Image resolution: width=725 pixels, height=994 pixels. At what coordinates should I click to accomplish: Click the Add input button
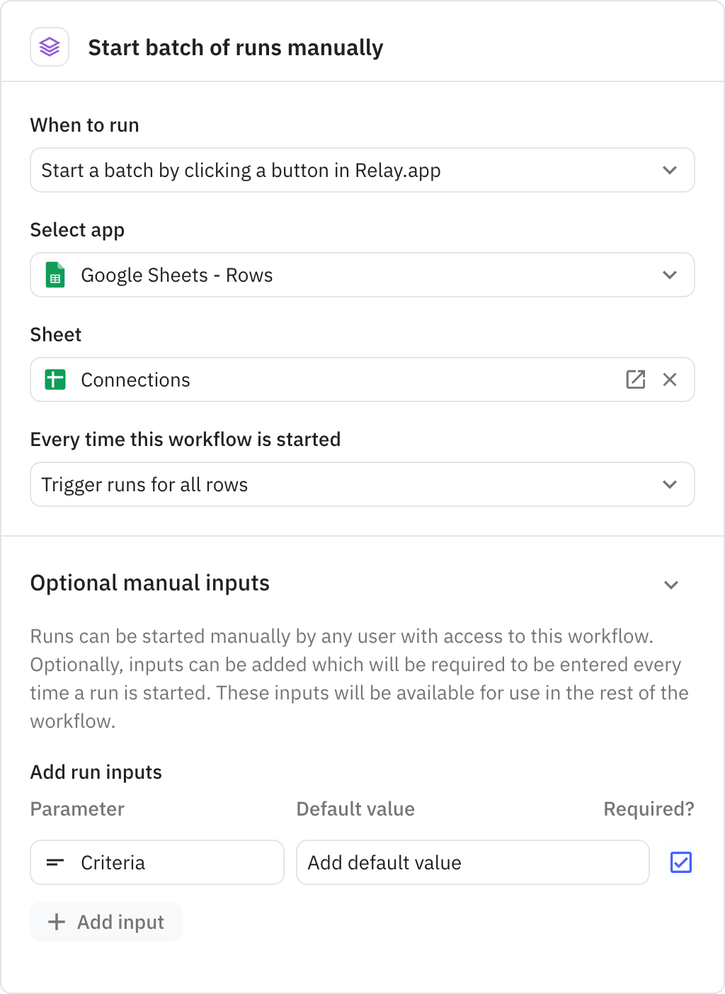click(x=105, y=922)
